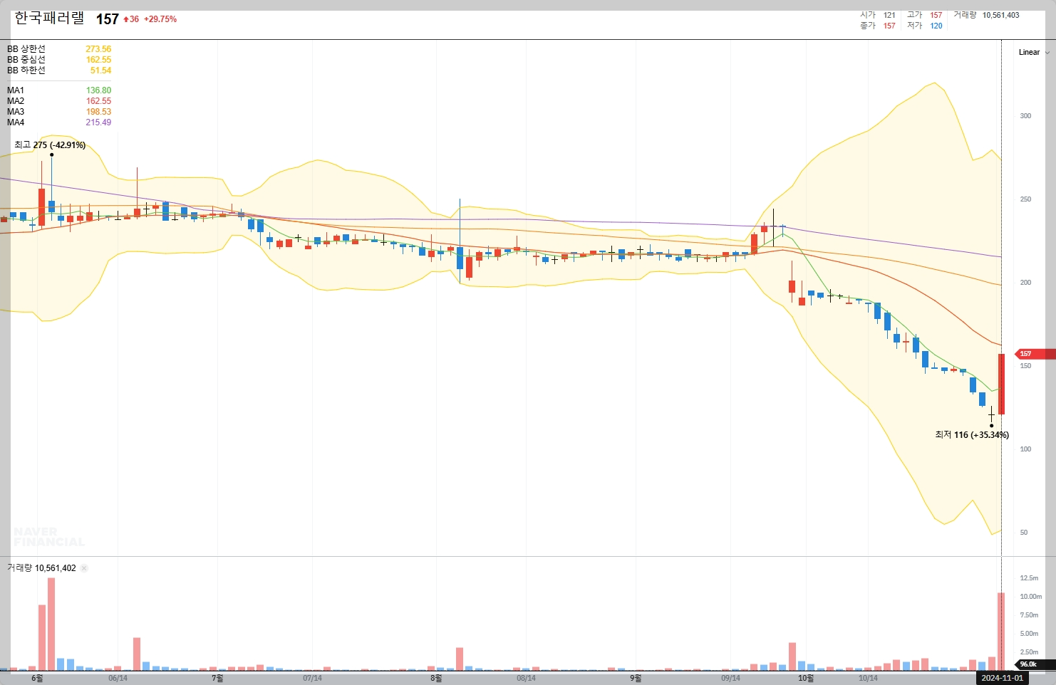The width and height of the screenshot is (1056, 685).
Task: Click the 거래량 10,561,402 volume panel label
Action: (41, 568)
